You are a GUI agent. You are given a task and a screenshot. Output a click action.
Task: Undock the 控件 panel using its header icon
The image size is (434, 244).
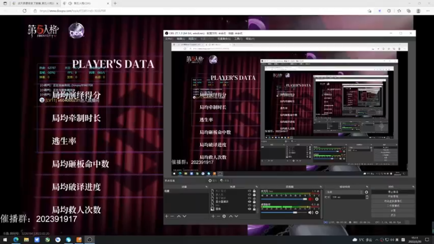point(413,187)
